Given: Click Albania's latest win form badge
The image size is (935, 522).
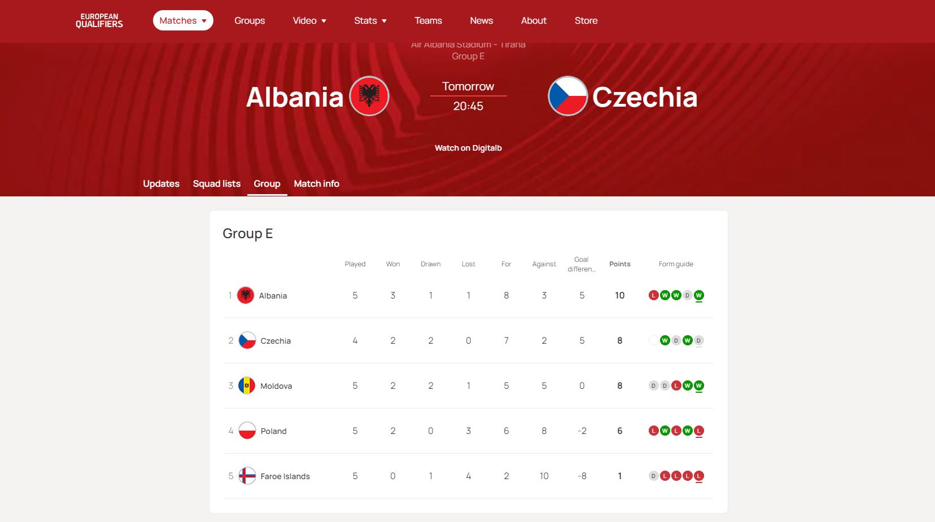Looking at the screenshot, I should [698, 295].
